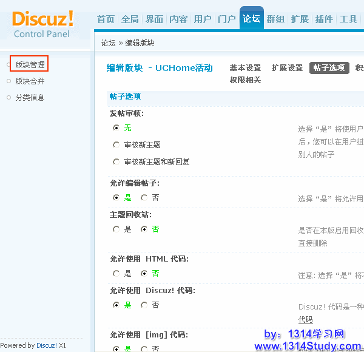364x352 pixels.
Task: Go to the 插件 navigation tab
Action: pos(324,19)
